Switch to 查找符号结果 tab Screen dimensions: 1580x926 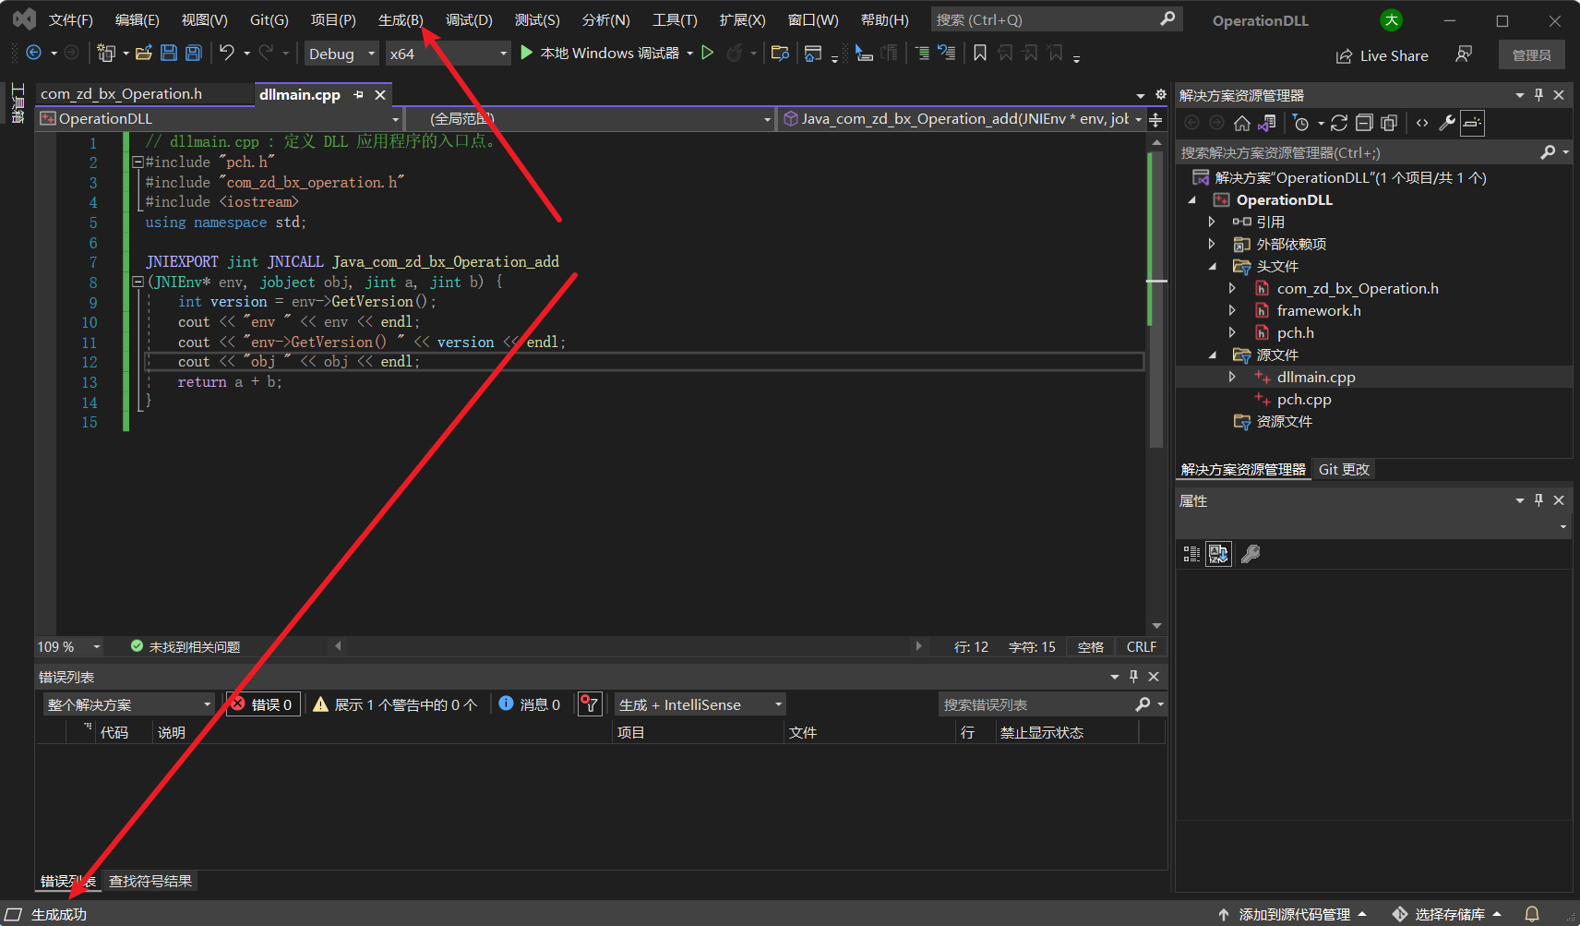(150, 881)
